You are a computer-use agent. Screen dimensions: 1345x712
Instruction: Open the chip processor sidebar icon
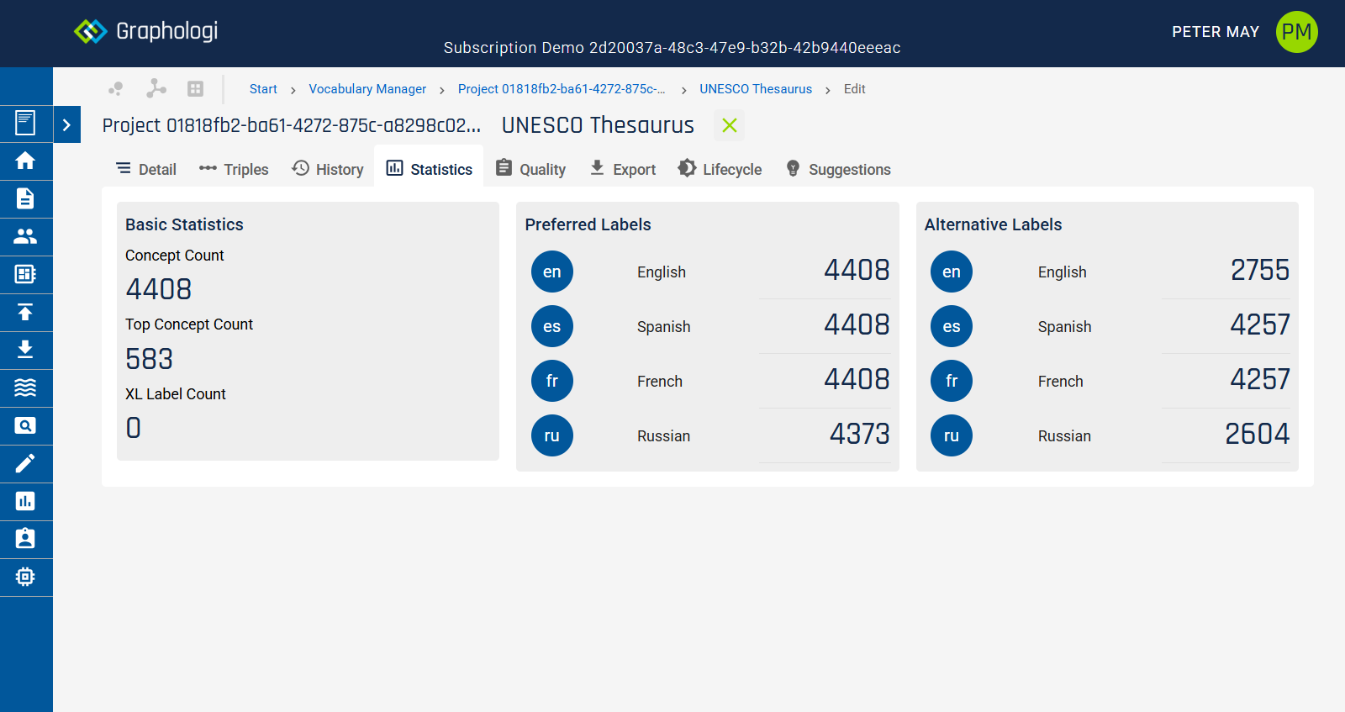pos(26,577)
